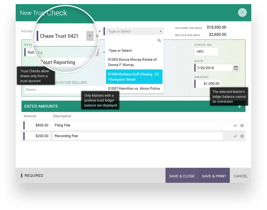This screenshot has height=210, width=267.
Task: Click the Filing Fee description field
Action: (x=138, y=125)
